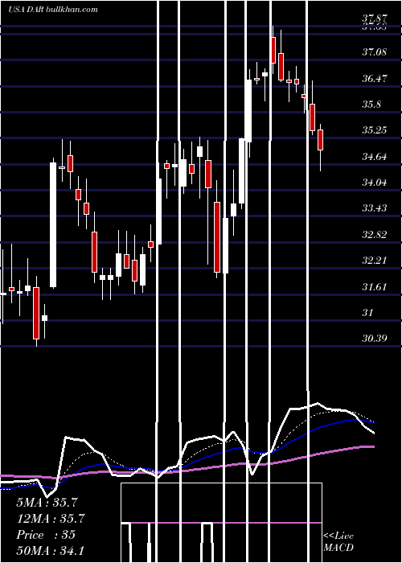Click the 34.64 price axis label
Screen dimensions: 402x563
pyautogui.click(x=375, y=157)
